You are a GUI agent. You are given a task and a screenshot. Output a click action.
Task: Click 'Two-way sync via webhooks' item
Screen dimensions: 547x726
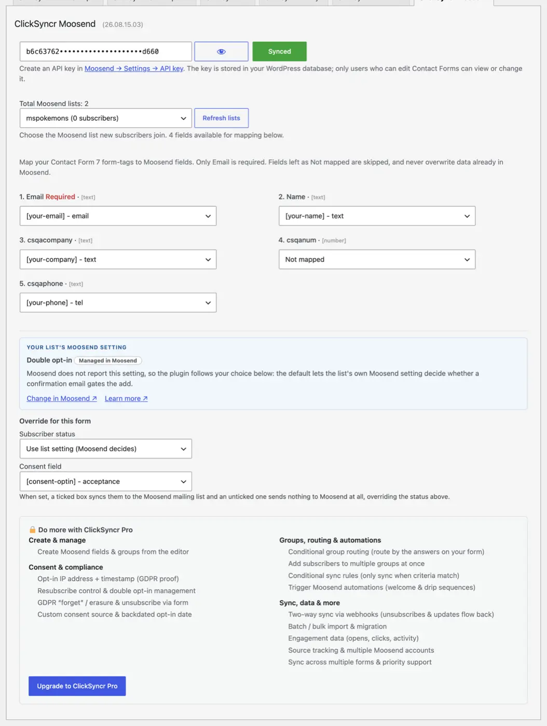pyautogui.click(x=391, y=615)
